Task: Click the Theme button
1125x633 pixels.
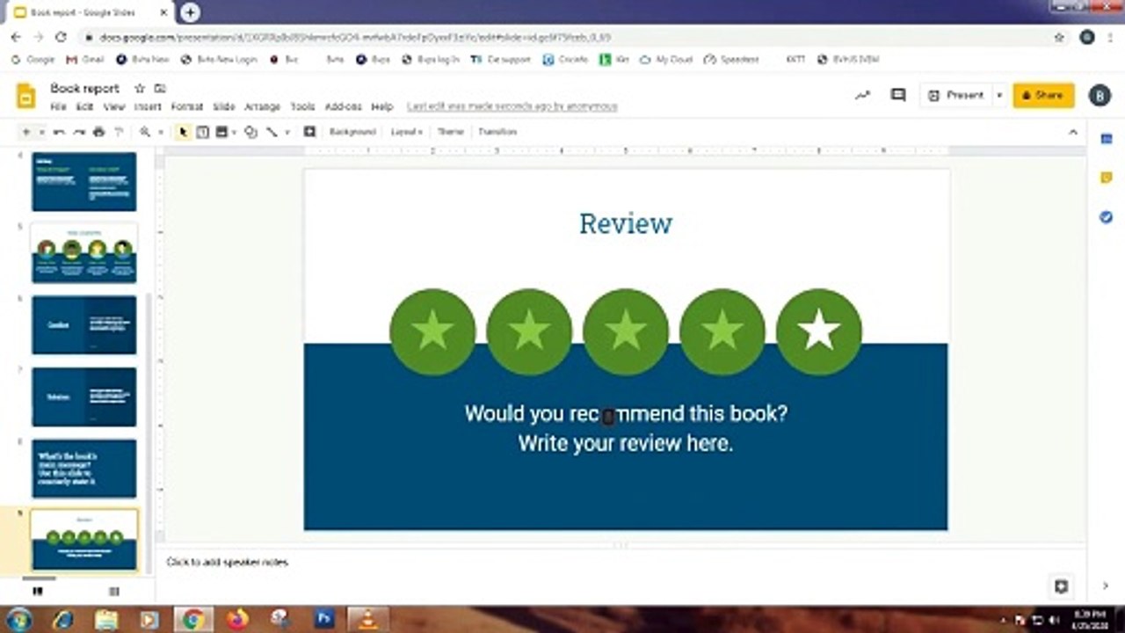Action: (450, 132)
